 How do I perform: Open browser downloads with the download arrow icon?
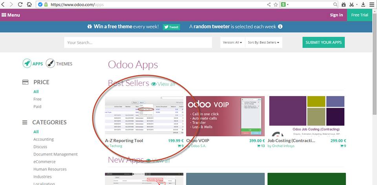(363, 4)
